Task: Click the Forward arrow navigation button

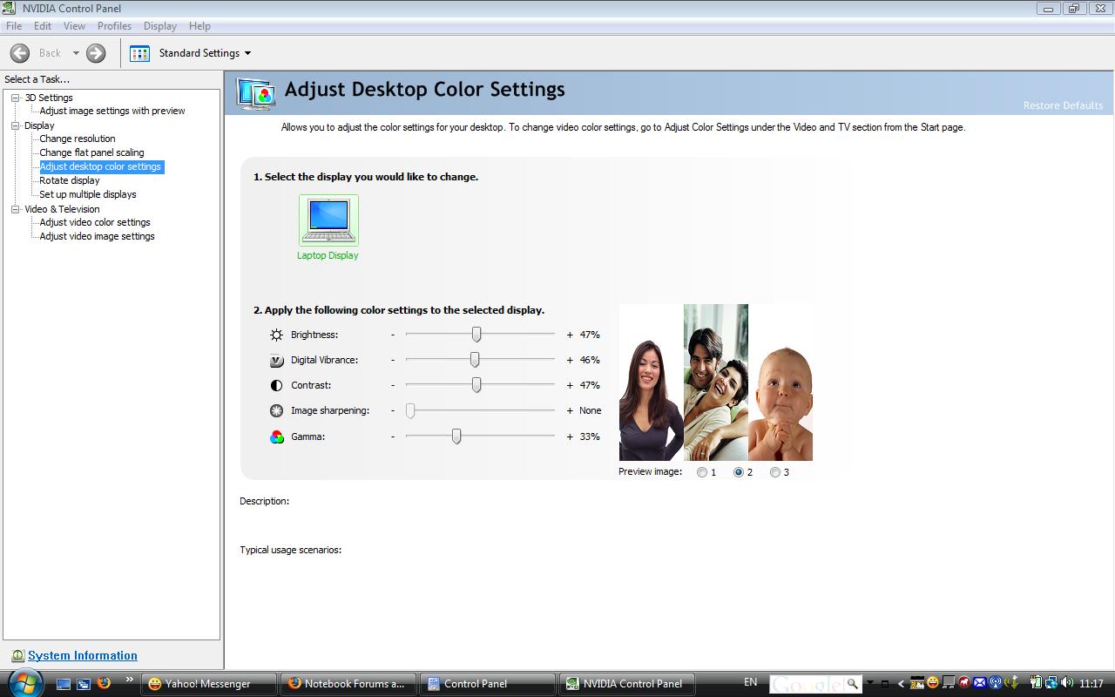Action: point(96,53)
